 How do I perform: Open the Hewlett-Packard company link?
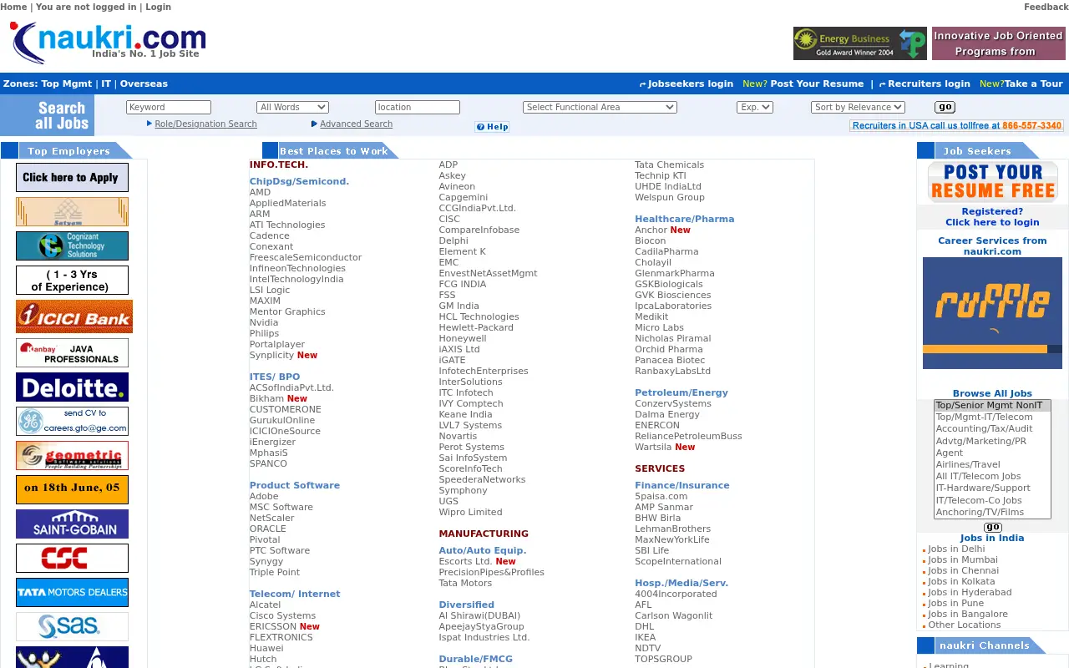pyautogui.click(x=476, y=327)
